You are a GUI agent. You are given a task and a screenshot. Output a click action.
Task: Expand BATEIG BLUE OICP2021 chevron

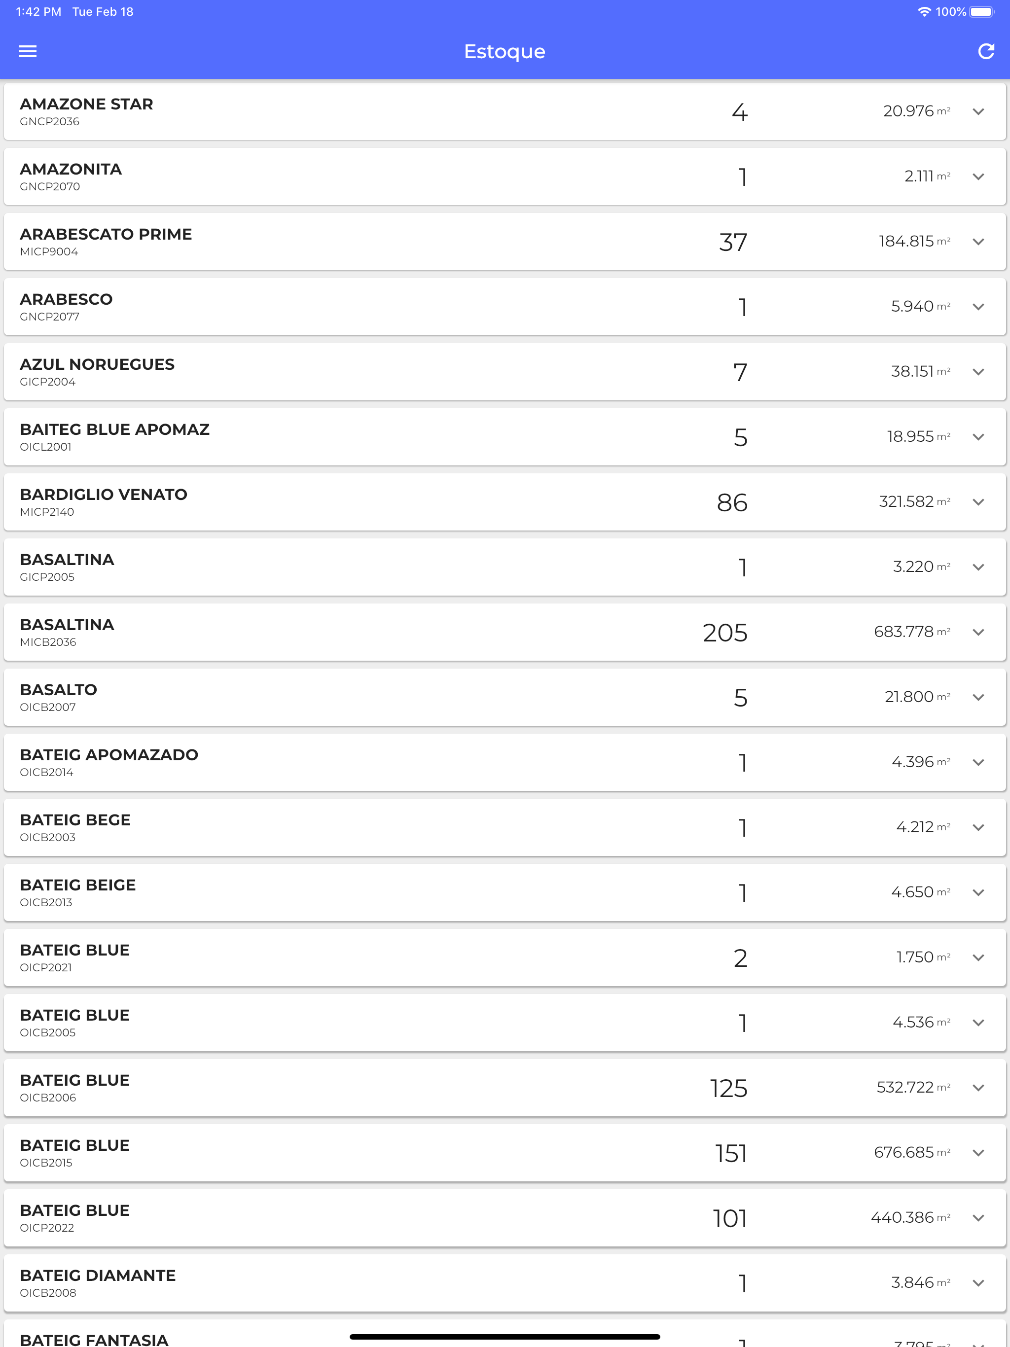coord(978,958)
